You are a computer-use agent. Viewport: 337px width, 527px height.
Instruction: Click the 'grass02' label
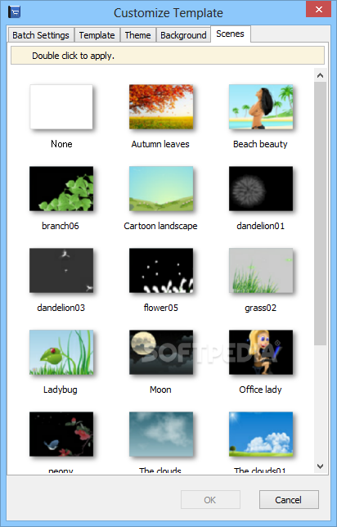(260, 308)
